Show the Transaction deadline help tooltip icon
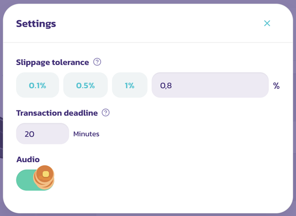The width and height of the screenshot is (296, 216). tap(106, 112)
